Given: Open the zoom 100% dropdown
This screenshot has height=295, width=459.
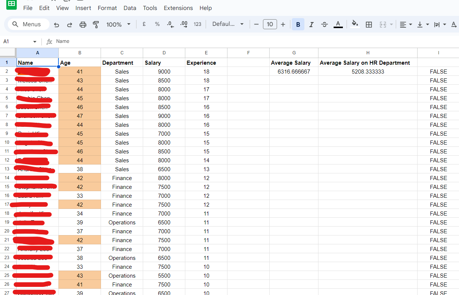Looking at the screenshot, I should 118,24.
